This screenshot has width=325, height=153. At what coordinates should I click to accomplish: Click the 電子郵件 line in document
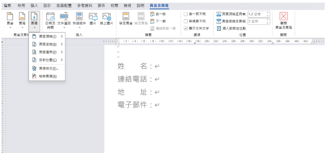pyautogui.click(x=139, y=105)
